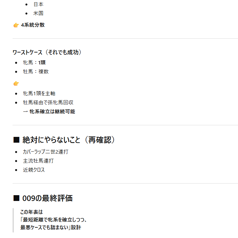
Task: Select the 牡馬経由で孫牝馬回収 line
Action: [48, 102]
